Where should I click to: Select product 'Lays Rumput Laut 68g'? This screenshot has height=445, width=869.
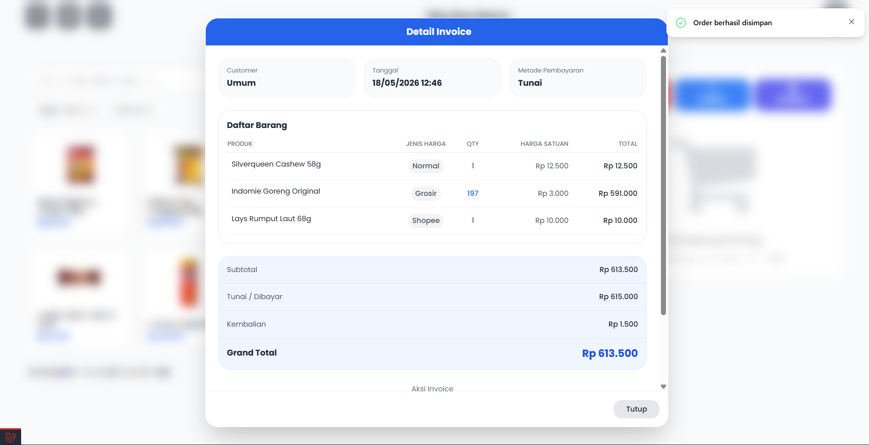tap(271, 219)
